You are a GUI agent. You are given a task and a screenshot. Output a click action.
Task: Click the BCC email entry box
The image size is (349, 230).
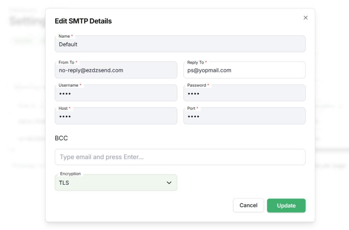[180, 157]
